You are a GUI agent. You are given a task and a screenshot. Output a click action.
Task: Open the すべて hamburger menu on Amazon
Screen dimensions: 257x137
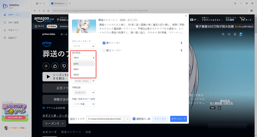click(x=39, y=26)
